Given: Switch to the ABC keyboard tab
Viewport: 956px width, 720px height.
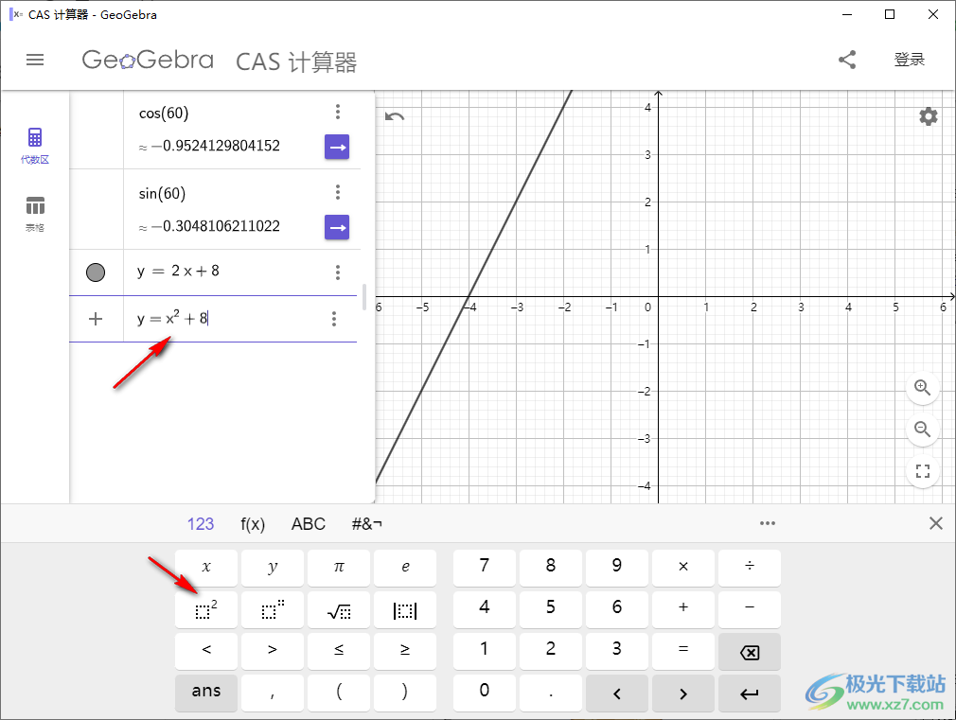Looking at the screenshot, I should coord(308,522).
